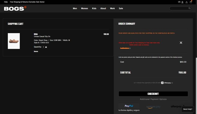Pay with Amazon Pay

click(x=153, y=107)
